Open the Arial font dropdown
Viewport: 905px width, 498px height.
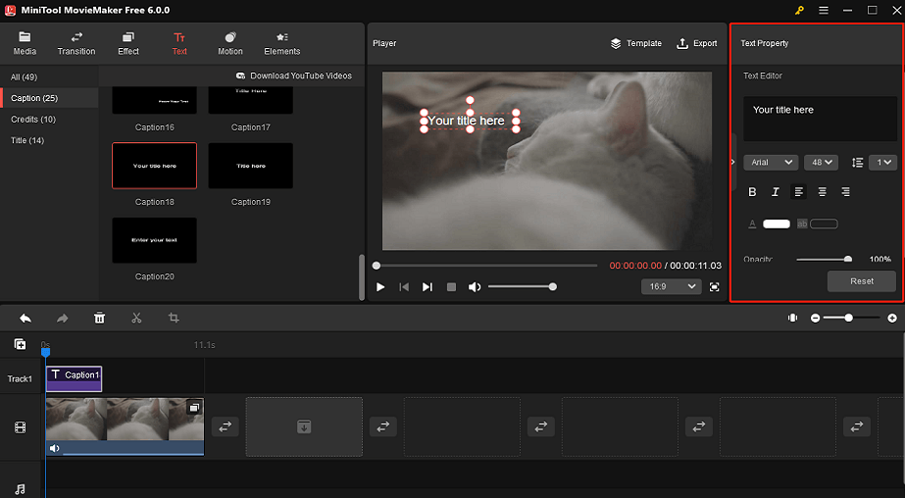[771, 163]
